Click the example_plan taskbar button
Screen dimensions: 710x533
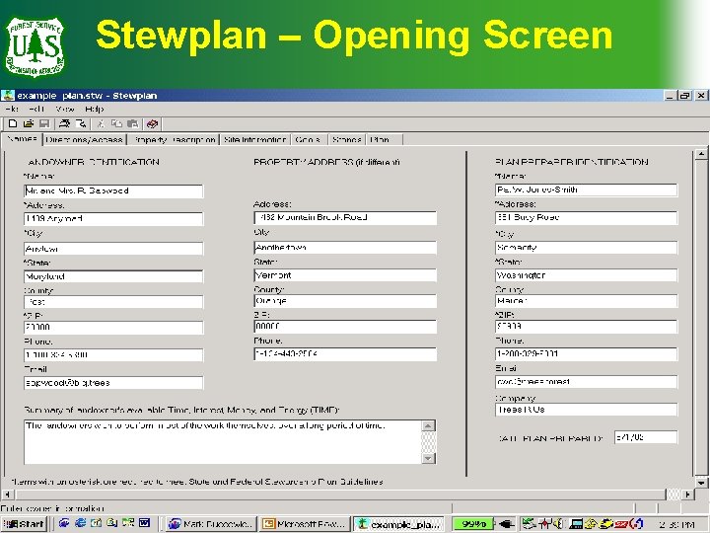[399, 524]
